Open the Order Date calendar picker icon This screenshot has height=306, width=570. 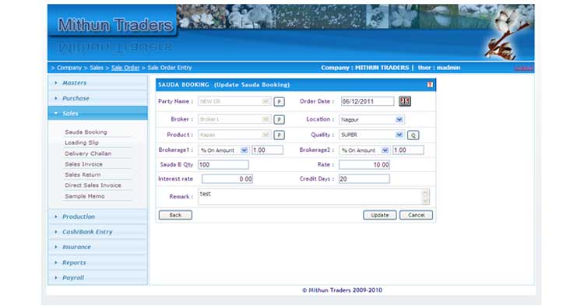pyautogui.click(x=405, y=101)
